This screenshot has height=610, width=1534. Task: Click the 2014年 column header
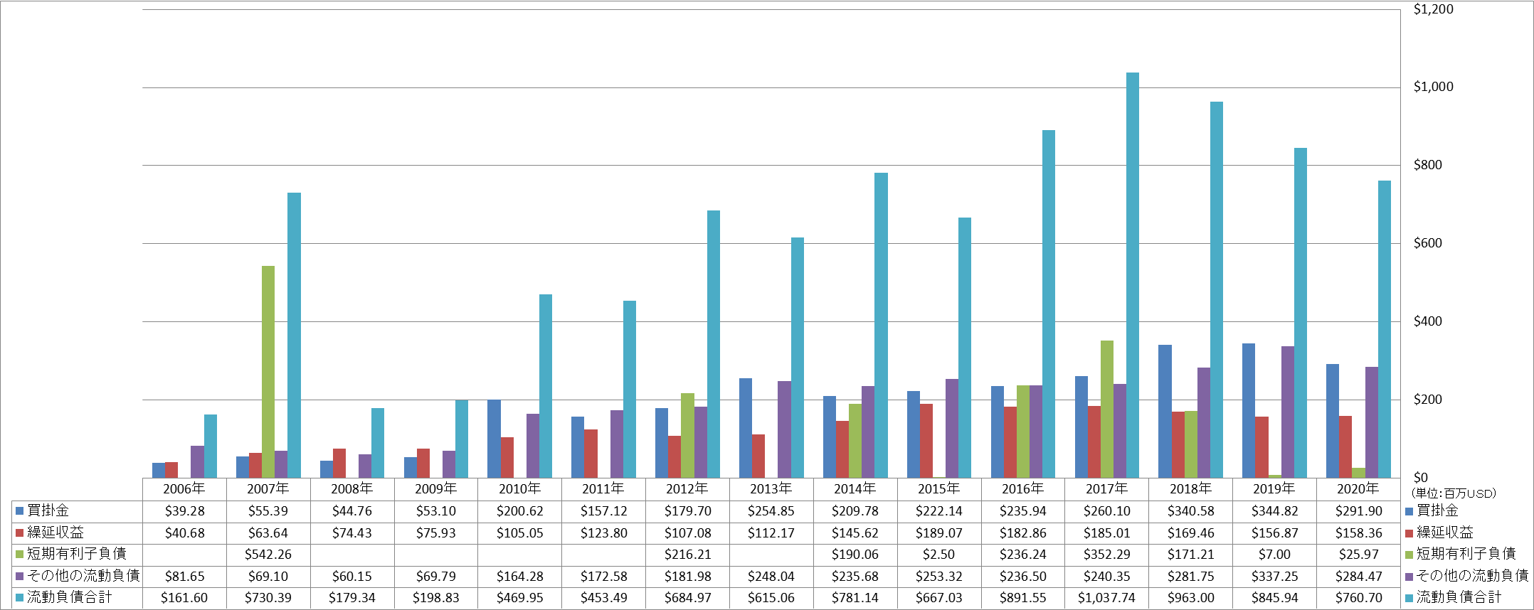click(x=855, y=488)
